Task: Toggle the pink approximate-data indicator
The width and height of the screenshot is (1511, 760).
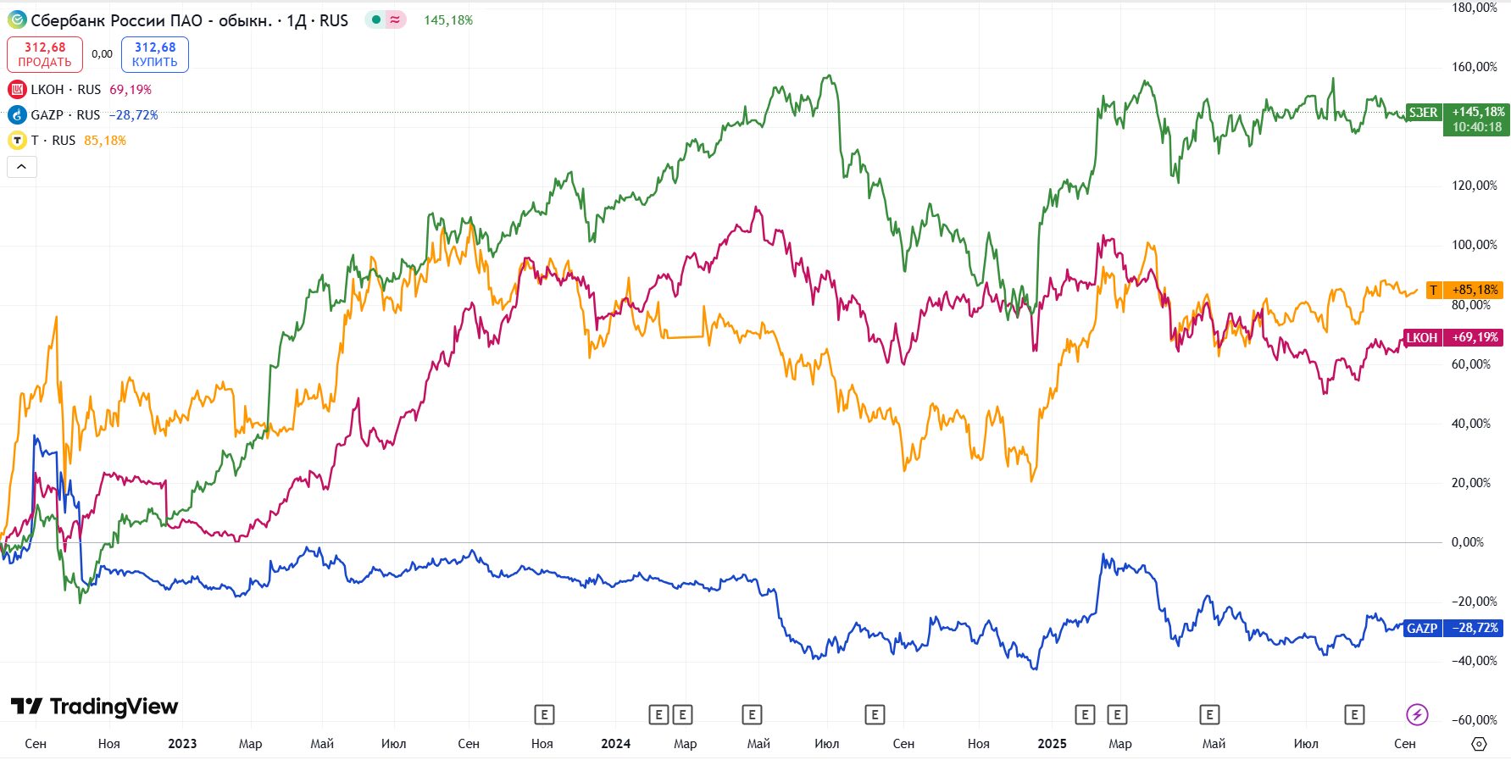Action: click(x=395, y=19)
